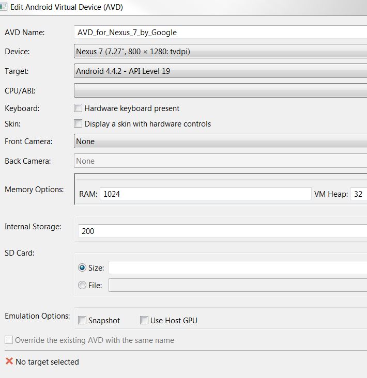The height and width of the screenshot is (378, 367).
Task: Enable Hardware keyboard present checkbox
Action: coord(78,108)
